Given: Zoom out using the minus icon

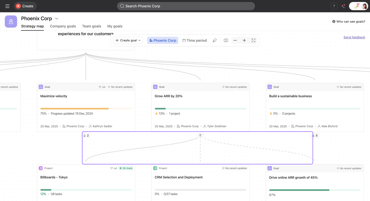Looking at the screenshot, I should 235,41.
